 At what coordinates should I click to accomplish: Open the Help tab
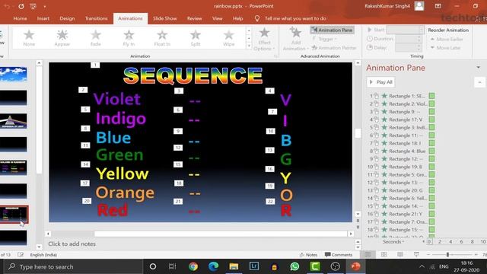click(x=238, y=18)
